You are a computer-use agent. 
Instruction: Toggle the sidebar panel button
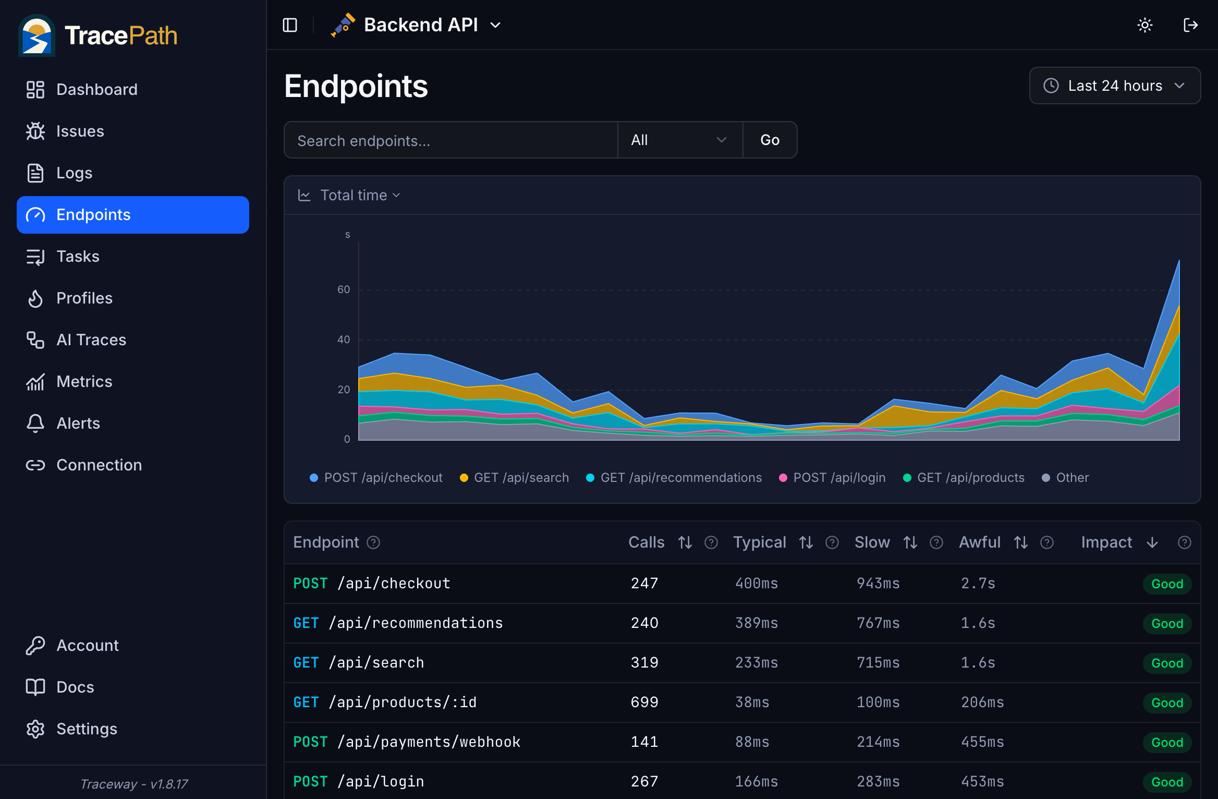[x=290, y=25]
